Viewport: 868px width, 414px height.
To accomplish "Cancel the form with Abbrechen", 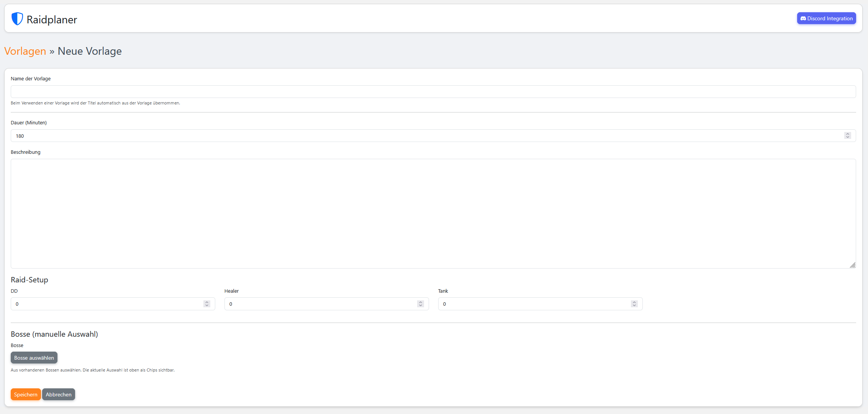I will click(x=58, y=394).
